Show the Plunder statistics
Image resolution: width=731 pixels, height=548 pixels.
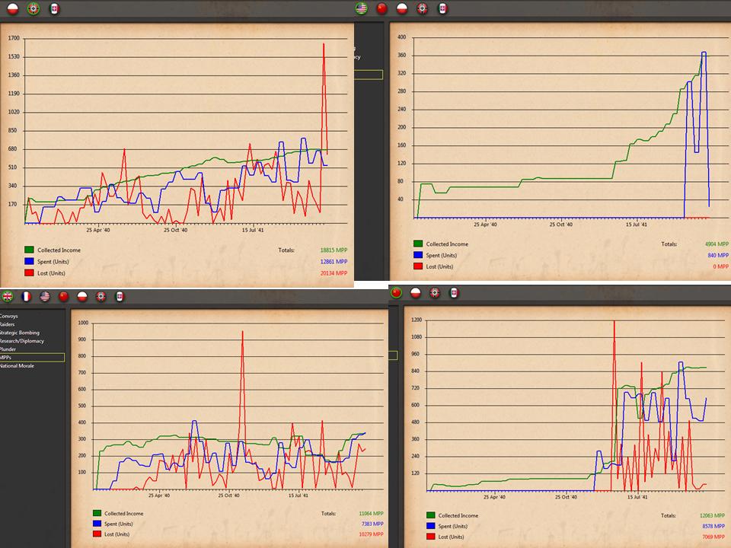click(8, 349)
